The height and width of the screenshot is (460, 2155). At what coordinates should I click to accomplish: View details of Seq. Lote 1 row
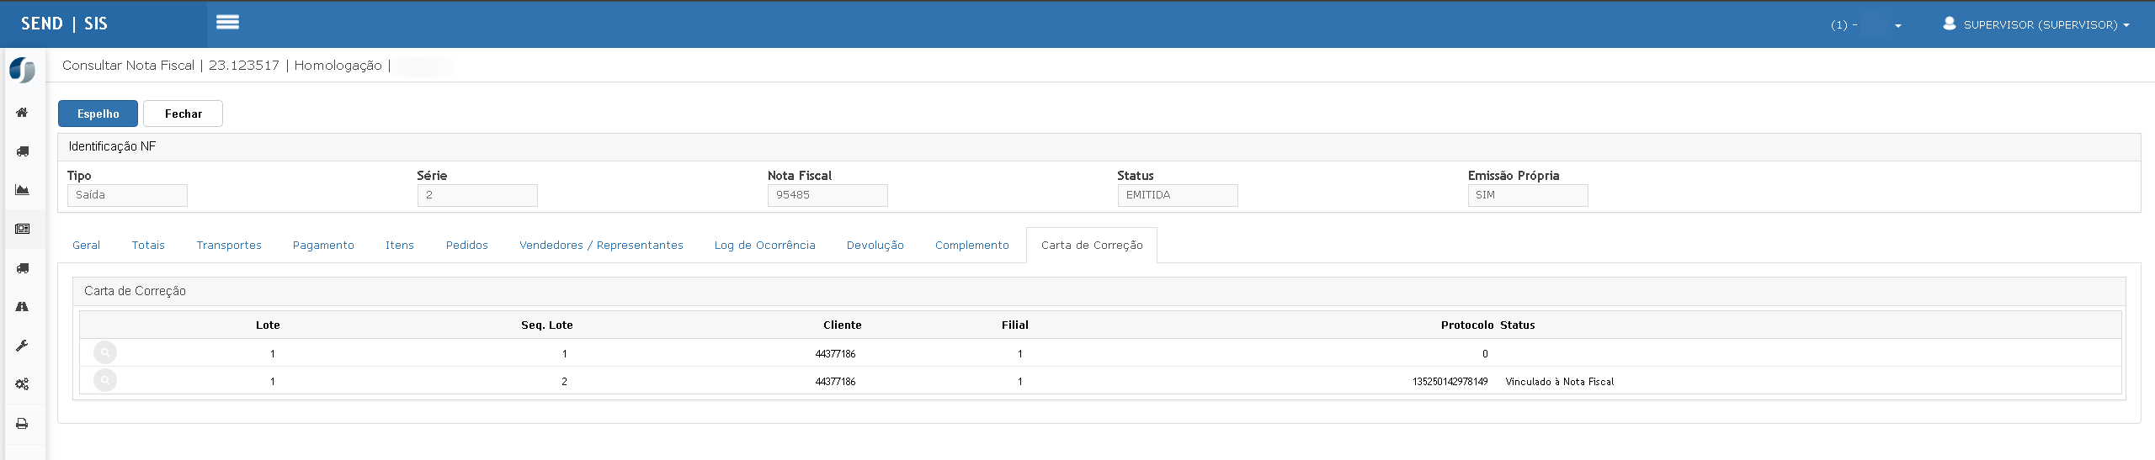(105, 353)
